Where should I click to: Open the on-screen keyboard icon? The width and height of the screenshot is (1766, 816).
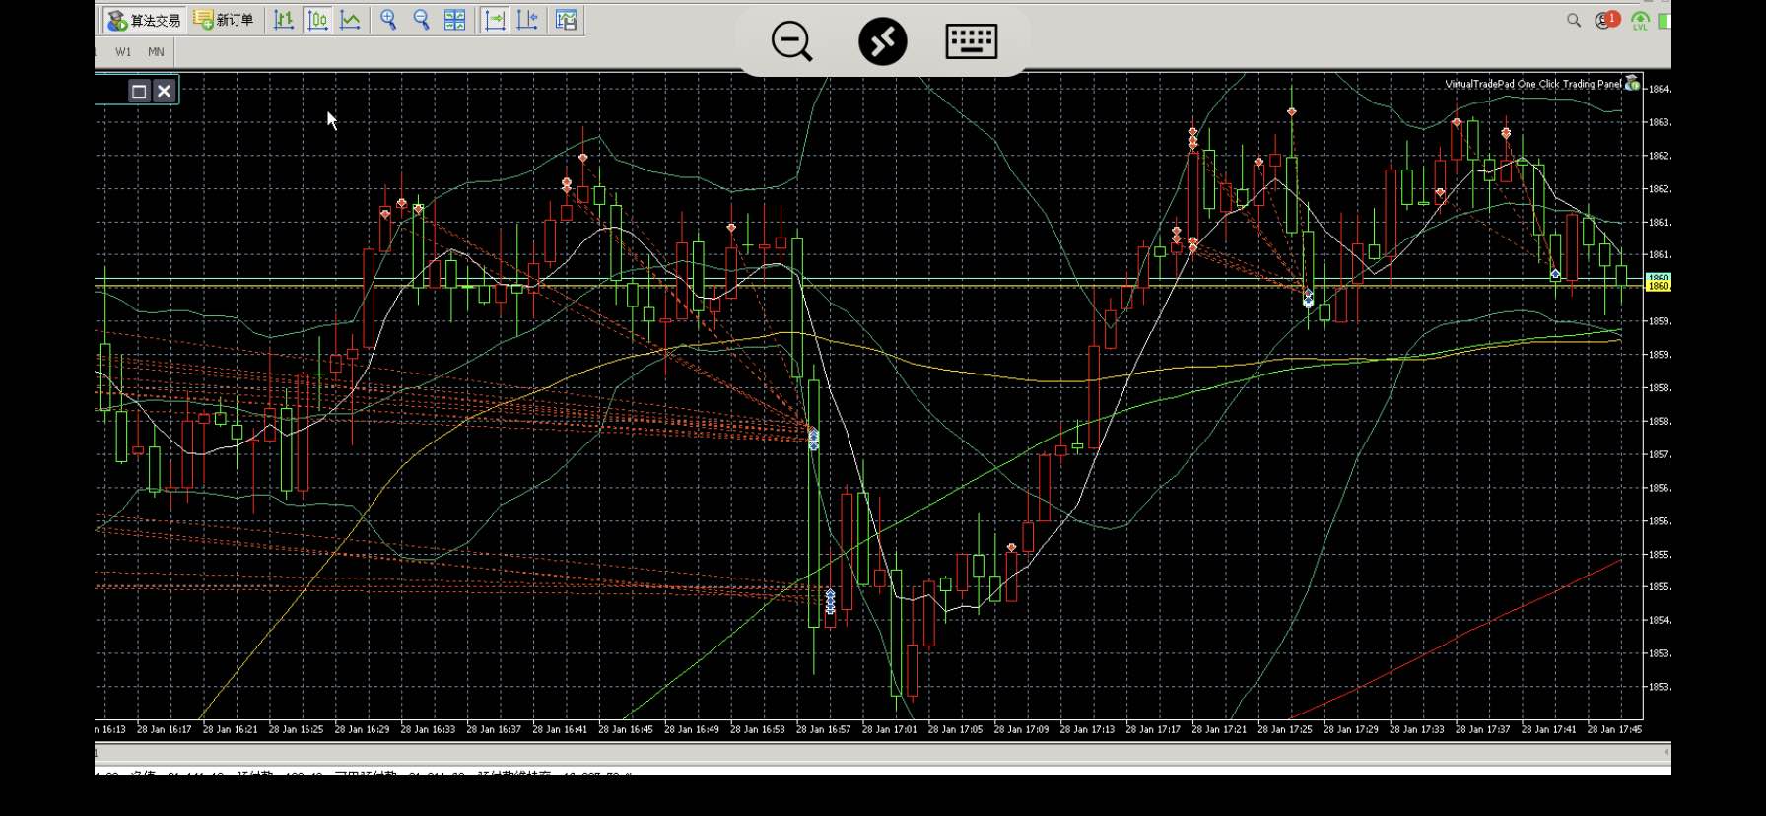972,41
